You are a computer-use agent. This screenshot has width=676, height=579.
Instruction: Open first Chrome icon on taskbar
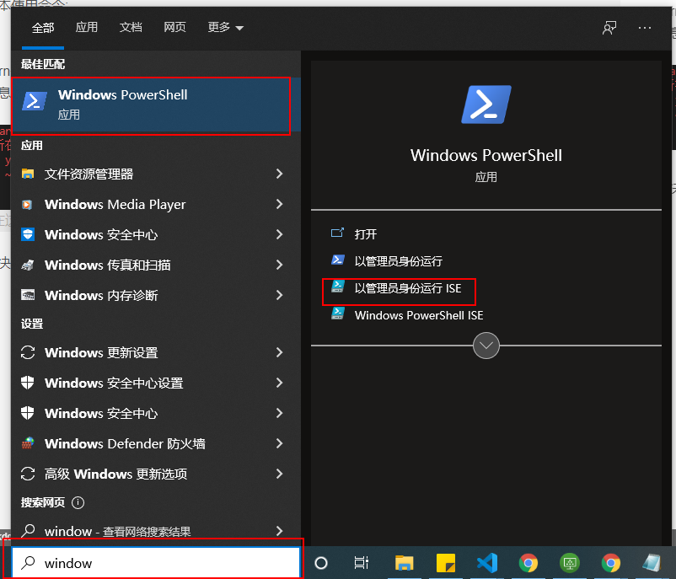pyautogui.click(x=528, y=563)
